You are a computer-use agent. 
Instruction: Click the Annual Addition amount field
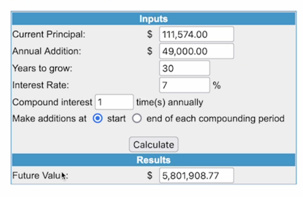(x=197, y=51)
